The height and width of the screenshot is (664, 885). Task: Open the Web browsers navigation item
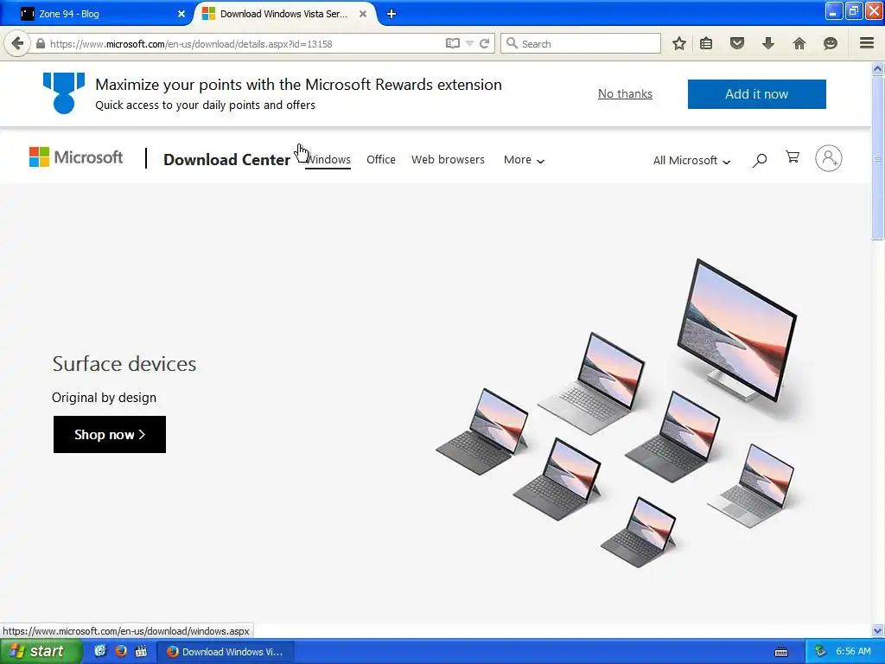[x=448, y=160]
